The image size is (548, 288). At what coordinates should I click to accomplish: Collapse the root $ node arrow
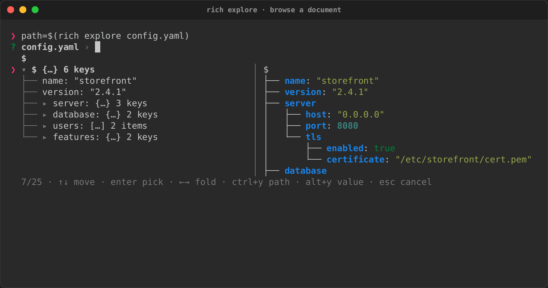pos(24,70)
